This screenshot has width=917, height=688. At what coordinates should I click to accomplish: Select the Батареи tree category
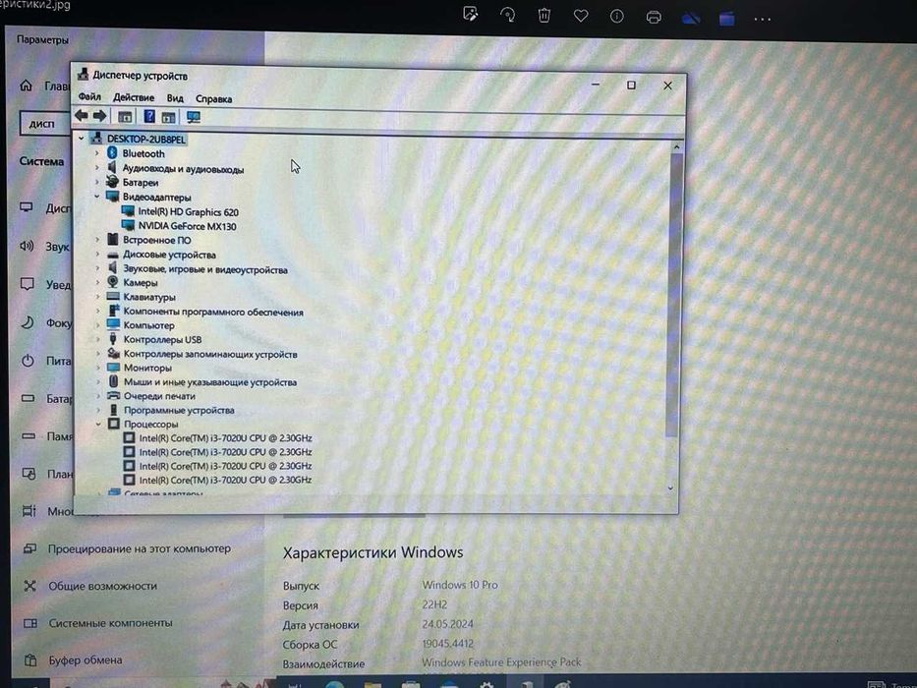click(141, 183)
